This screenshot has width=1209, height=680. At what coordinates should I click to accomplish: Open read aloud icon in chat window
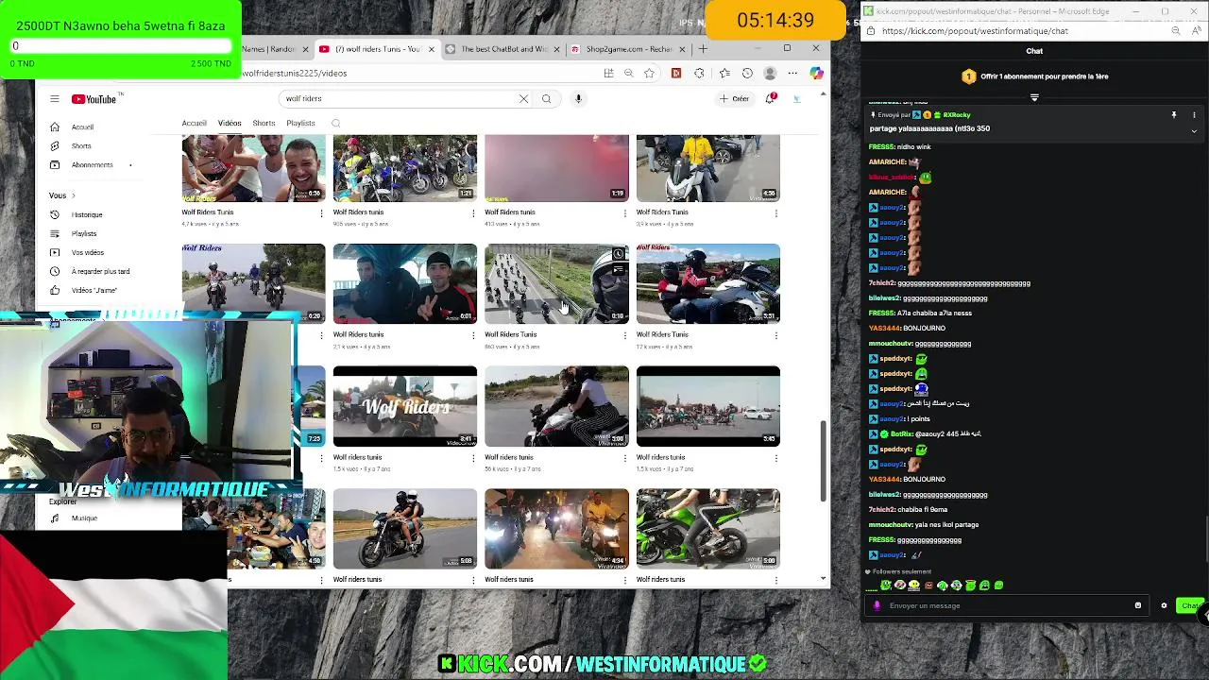1197,31
